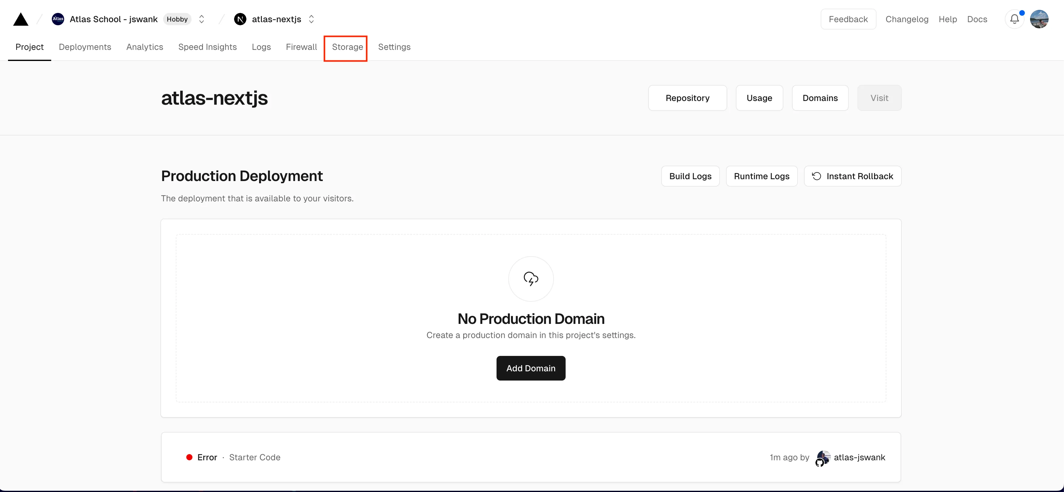Click the Production Deployment heading
This screenshot has height=492, width=1064.
241,176
